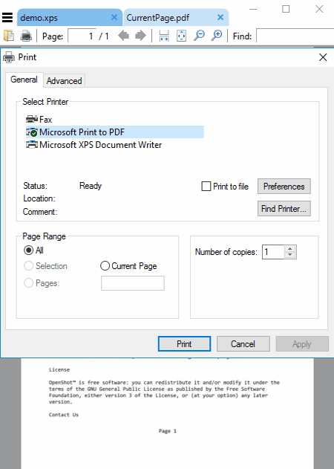Decrease number of copies with down arrow
The image size is (334, 469).
289,255
